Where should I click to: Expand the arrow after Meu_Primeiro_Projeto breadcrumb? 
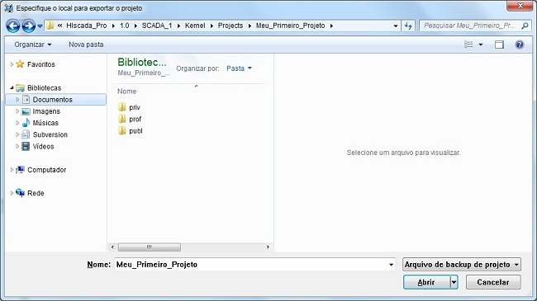pyautogui.click(x=331, y=26)
